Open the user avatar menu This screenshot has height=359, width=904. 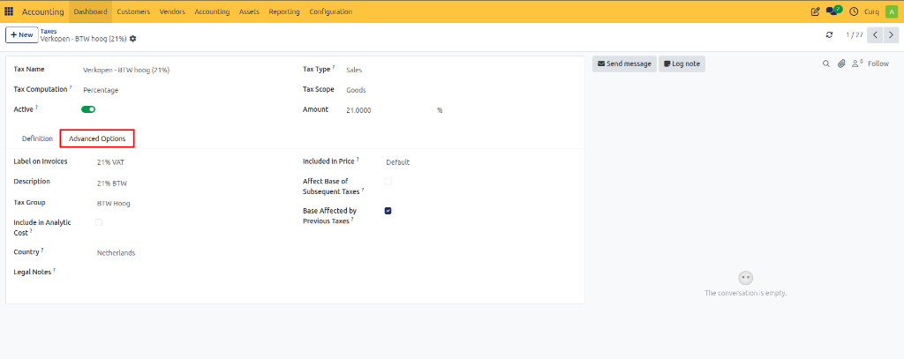tap(891, 11)
